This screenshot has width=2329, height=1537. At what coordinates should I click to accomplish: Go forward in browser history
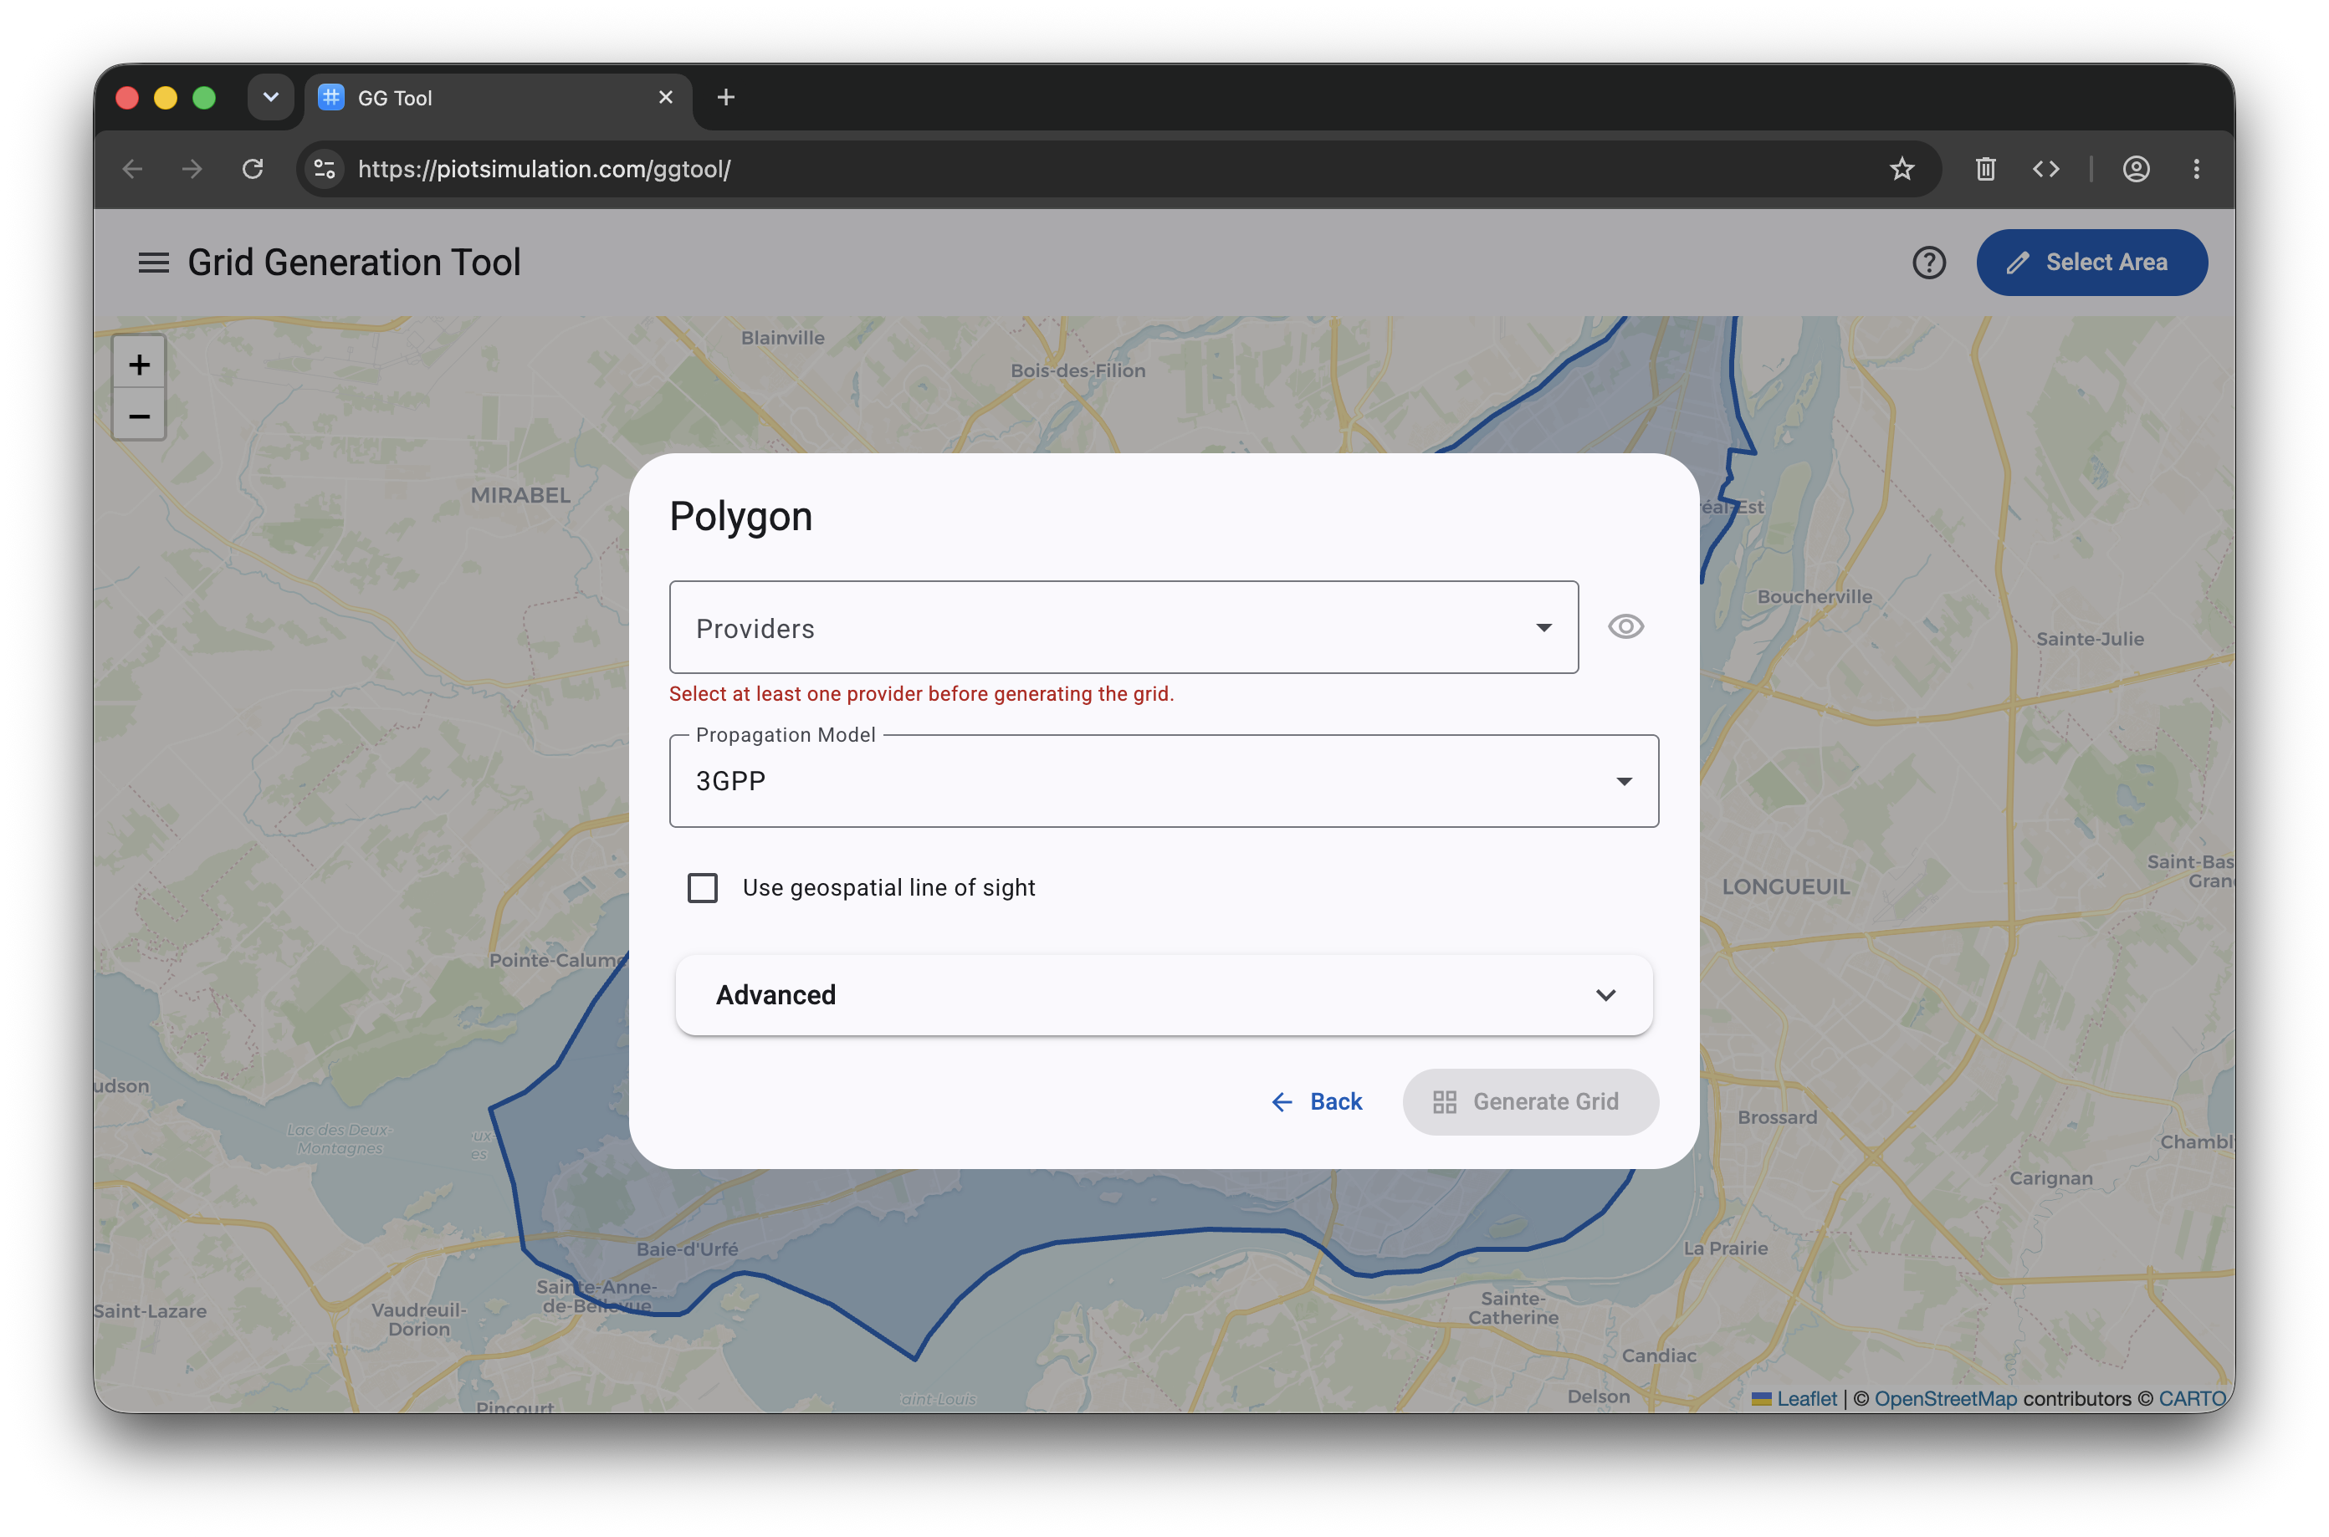coord(192,169)
